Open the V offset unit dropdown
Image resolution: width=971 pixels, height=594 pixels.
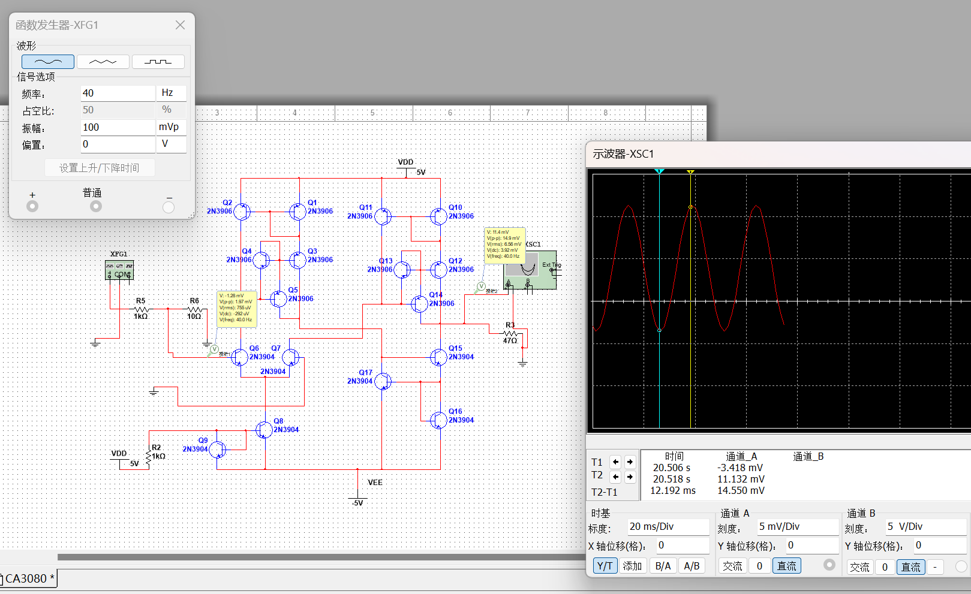tap(172, 144)
